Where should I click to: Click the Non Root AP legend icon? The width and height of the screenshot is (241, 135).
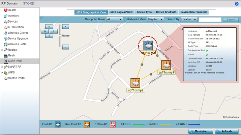[87, 124]
